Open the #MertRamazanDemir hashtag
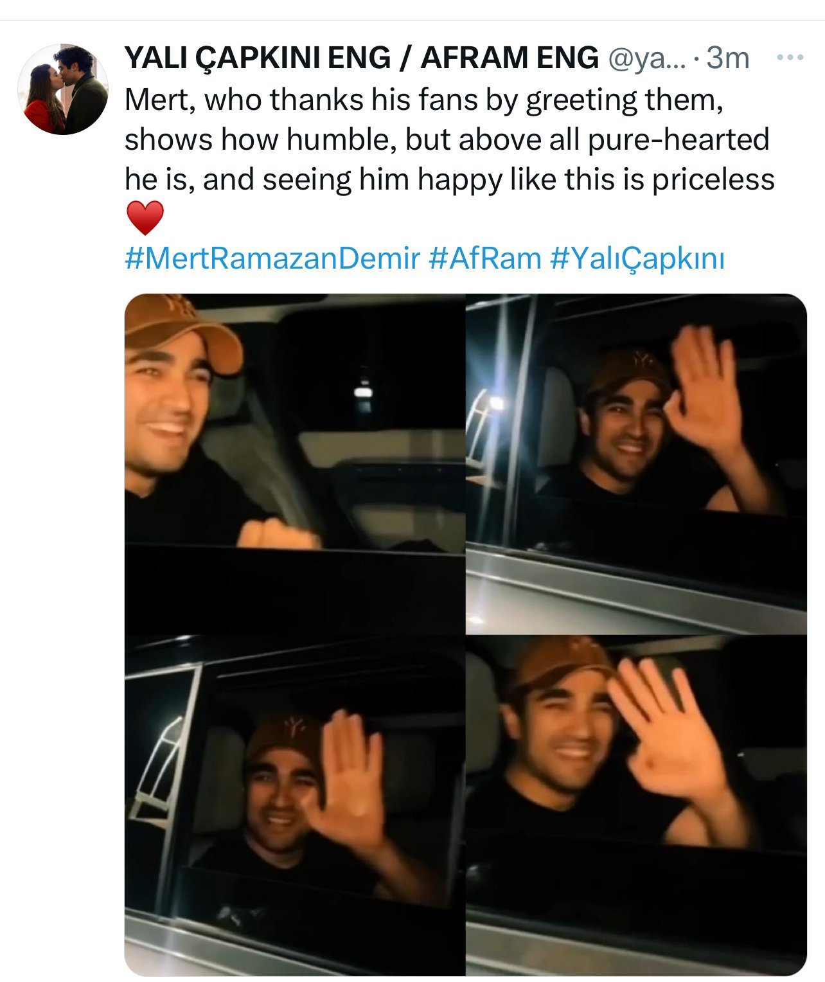The width and height of the screenshot is (825, 982). pos(272,258)
